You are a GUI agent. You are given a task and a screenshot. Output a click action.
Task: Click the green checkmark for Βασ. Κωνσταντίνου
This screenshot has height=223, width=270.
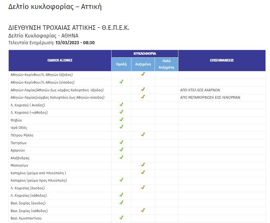click(121, 218)
